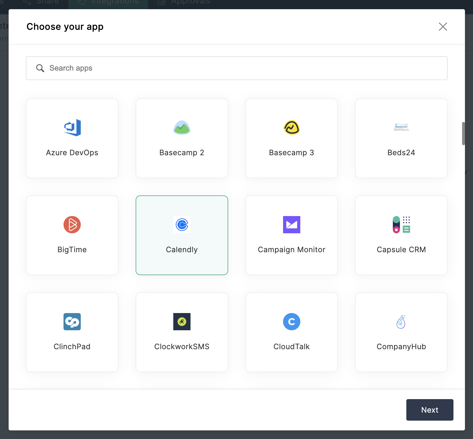Choose the BigTime red logo
The height and width of the screenshot is (439, 473).
click(x=72, y=225)
